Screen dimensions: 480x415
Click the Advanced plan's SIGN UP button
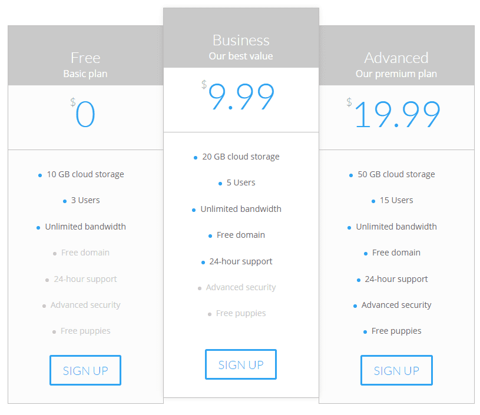396,370
